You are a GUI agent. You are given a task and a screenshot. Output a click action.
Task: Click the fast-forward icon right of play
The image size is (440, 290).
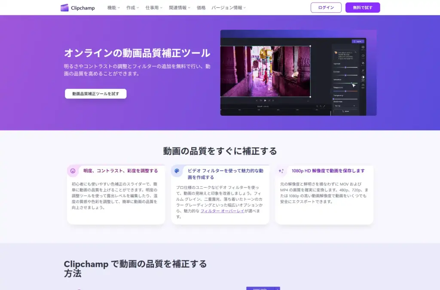[x=269, y=101]
